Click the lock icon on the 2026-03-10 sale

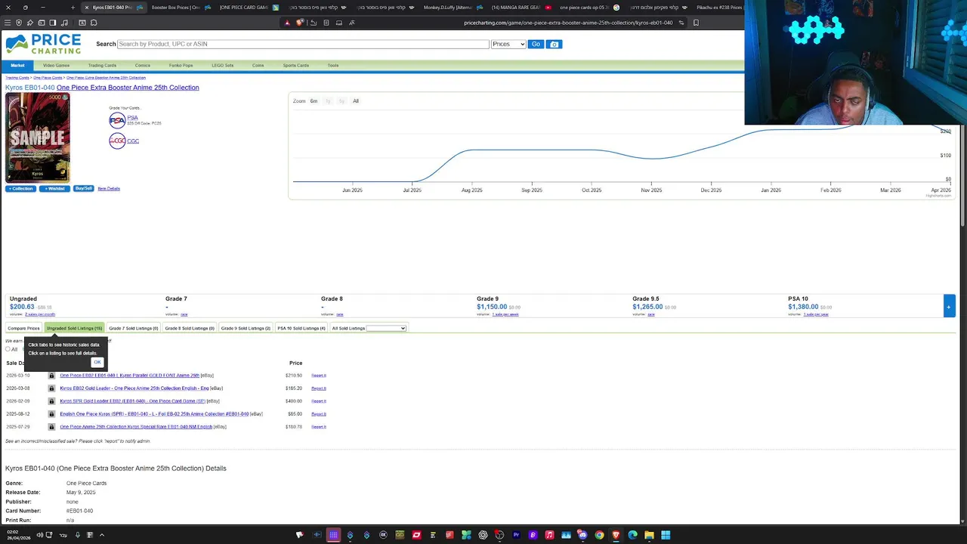click(51, 376)
